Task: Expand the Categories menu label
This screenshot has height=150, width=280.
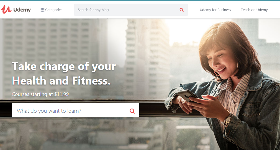Action: click(x=54, y=10)
